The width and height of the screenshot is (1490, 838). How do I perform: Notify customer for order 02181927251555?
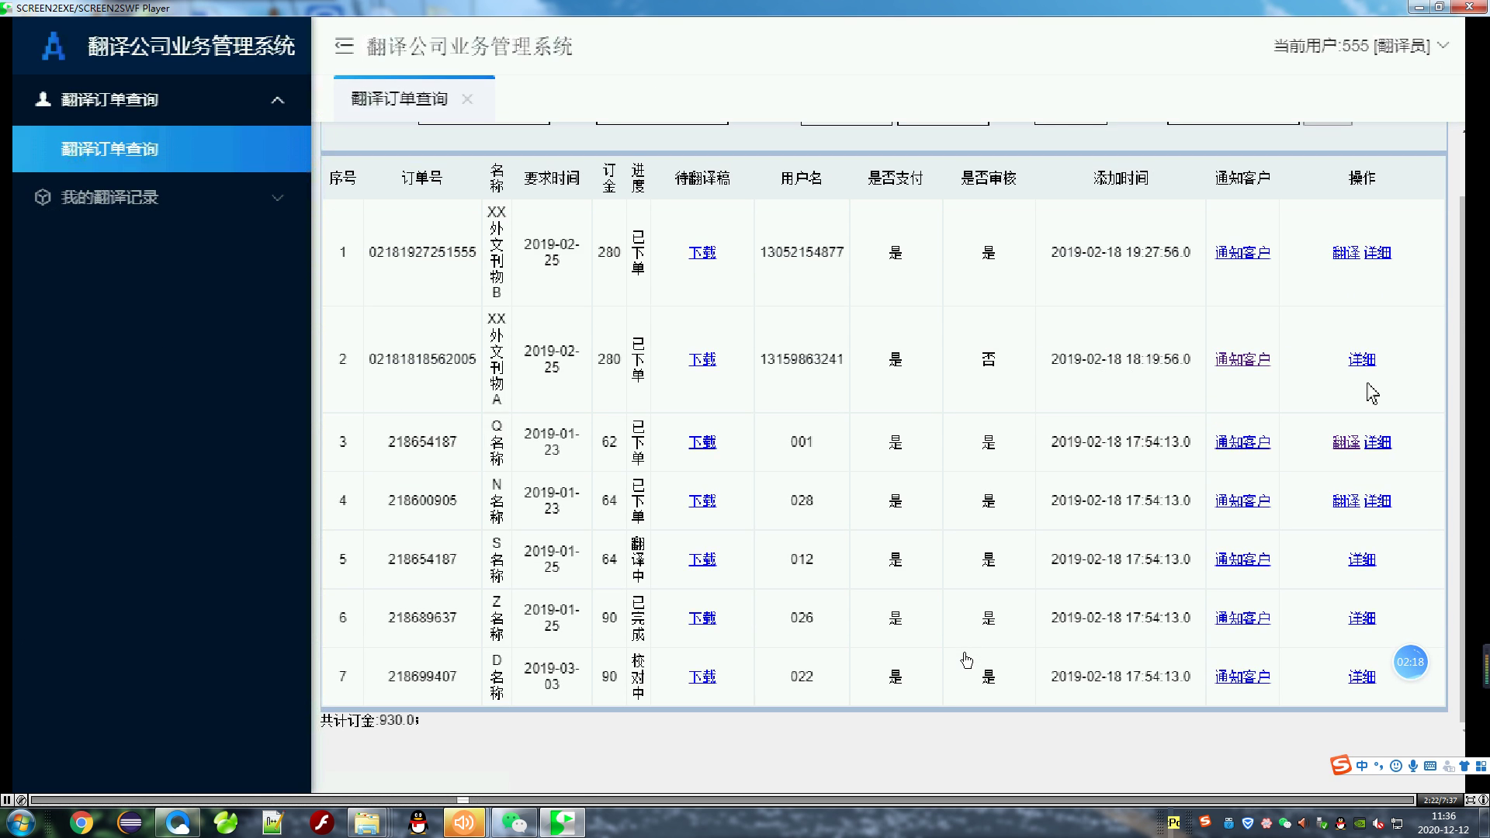point(1242,252)
